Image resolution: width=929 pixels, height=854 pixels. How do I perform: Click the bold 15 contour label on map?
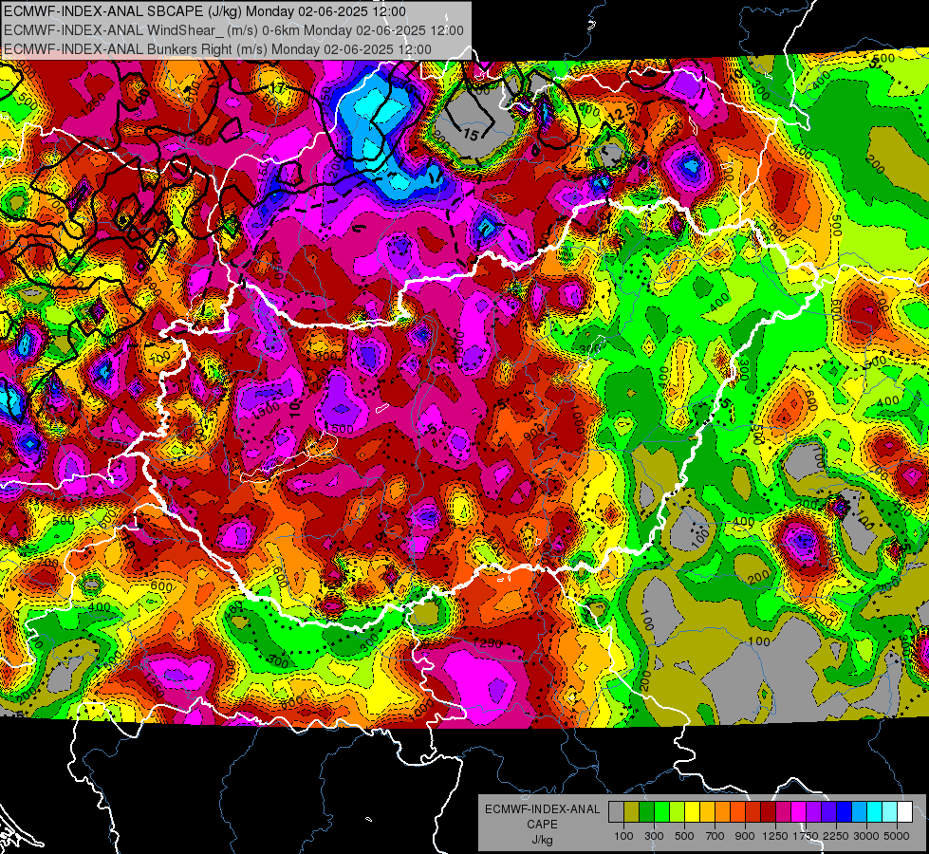[x=471, y=135]
